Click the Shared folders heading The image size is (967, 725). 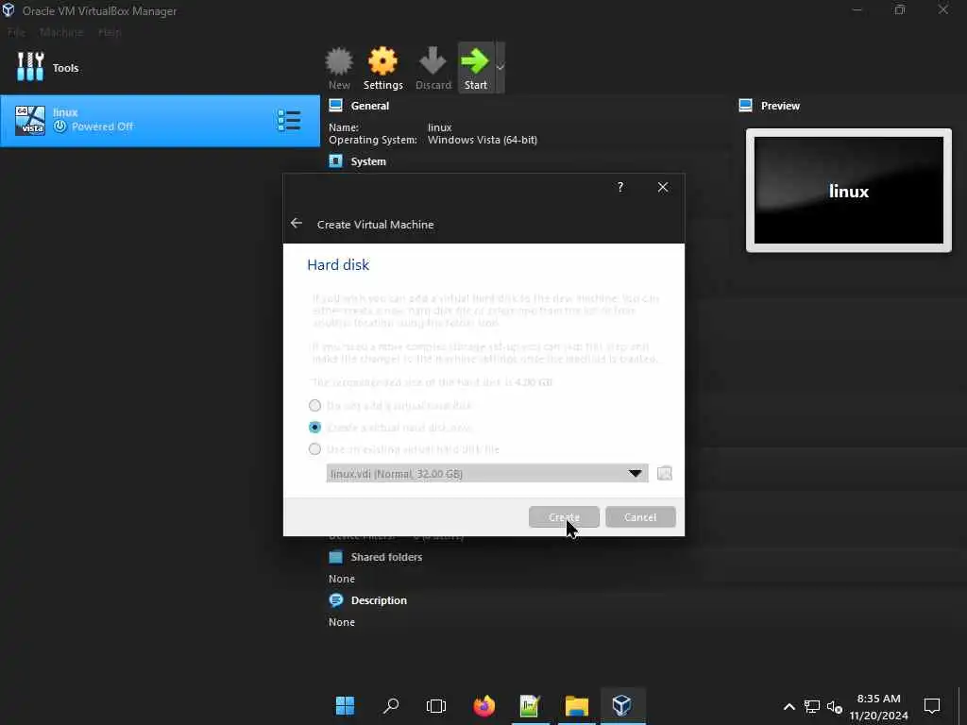click(386, 557)
